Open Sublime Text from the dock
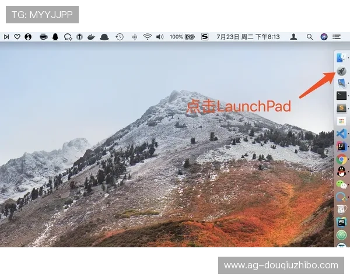This screenshot has width=350, height=280. 341,107
